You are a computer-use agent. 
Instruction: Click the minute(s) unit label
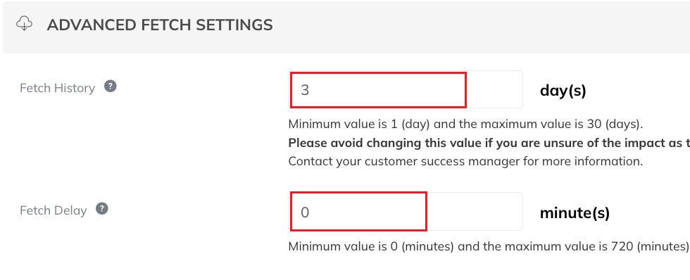[575, 212]
